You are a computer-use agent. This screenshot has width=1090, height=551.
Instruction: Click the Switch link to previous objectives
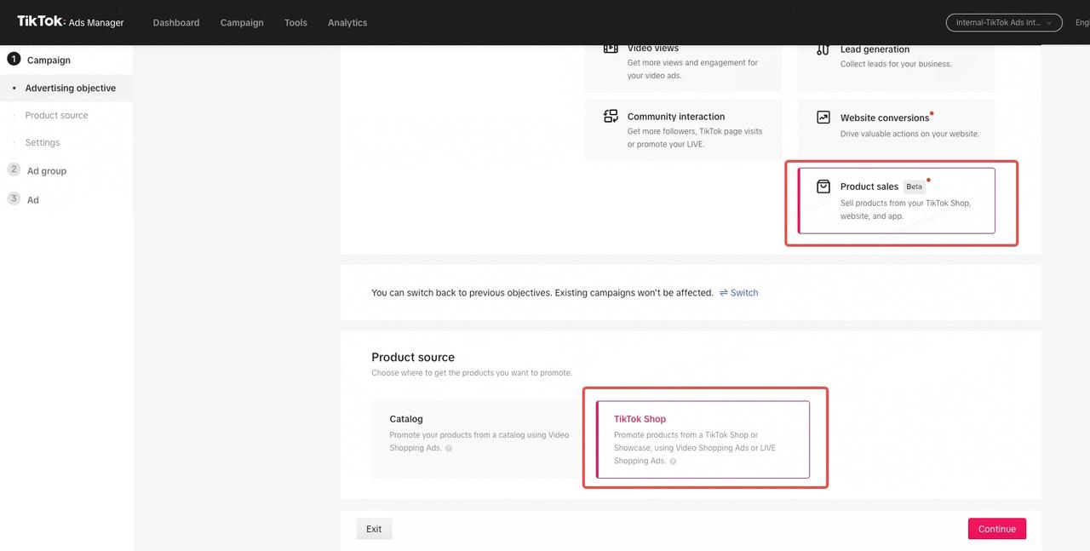coord(738,293)
